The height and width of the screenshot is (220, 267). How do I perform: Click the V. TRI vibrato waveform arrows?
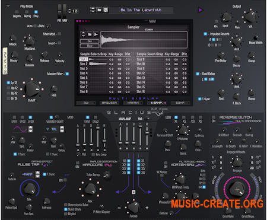point(62,129)
